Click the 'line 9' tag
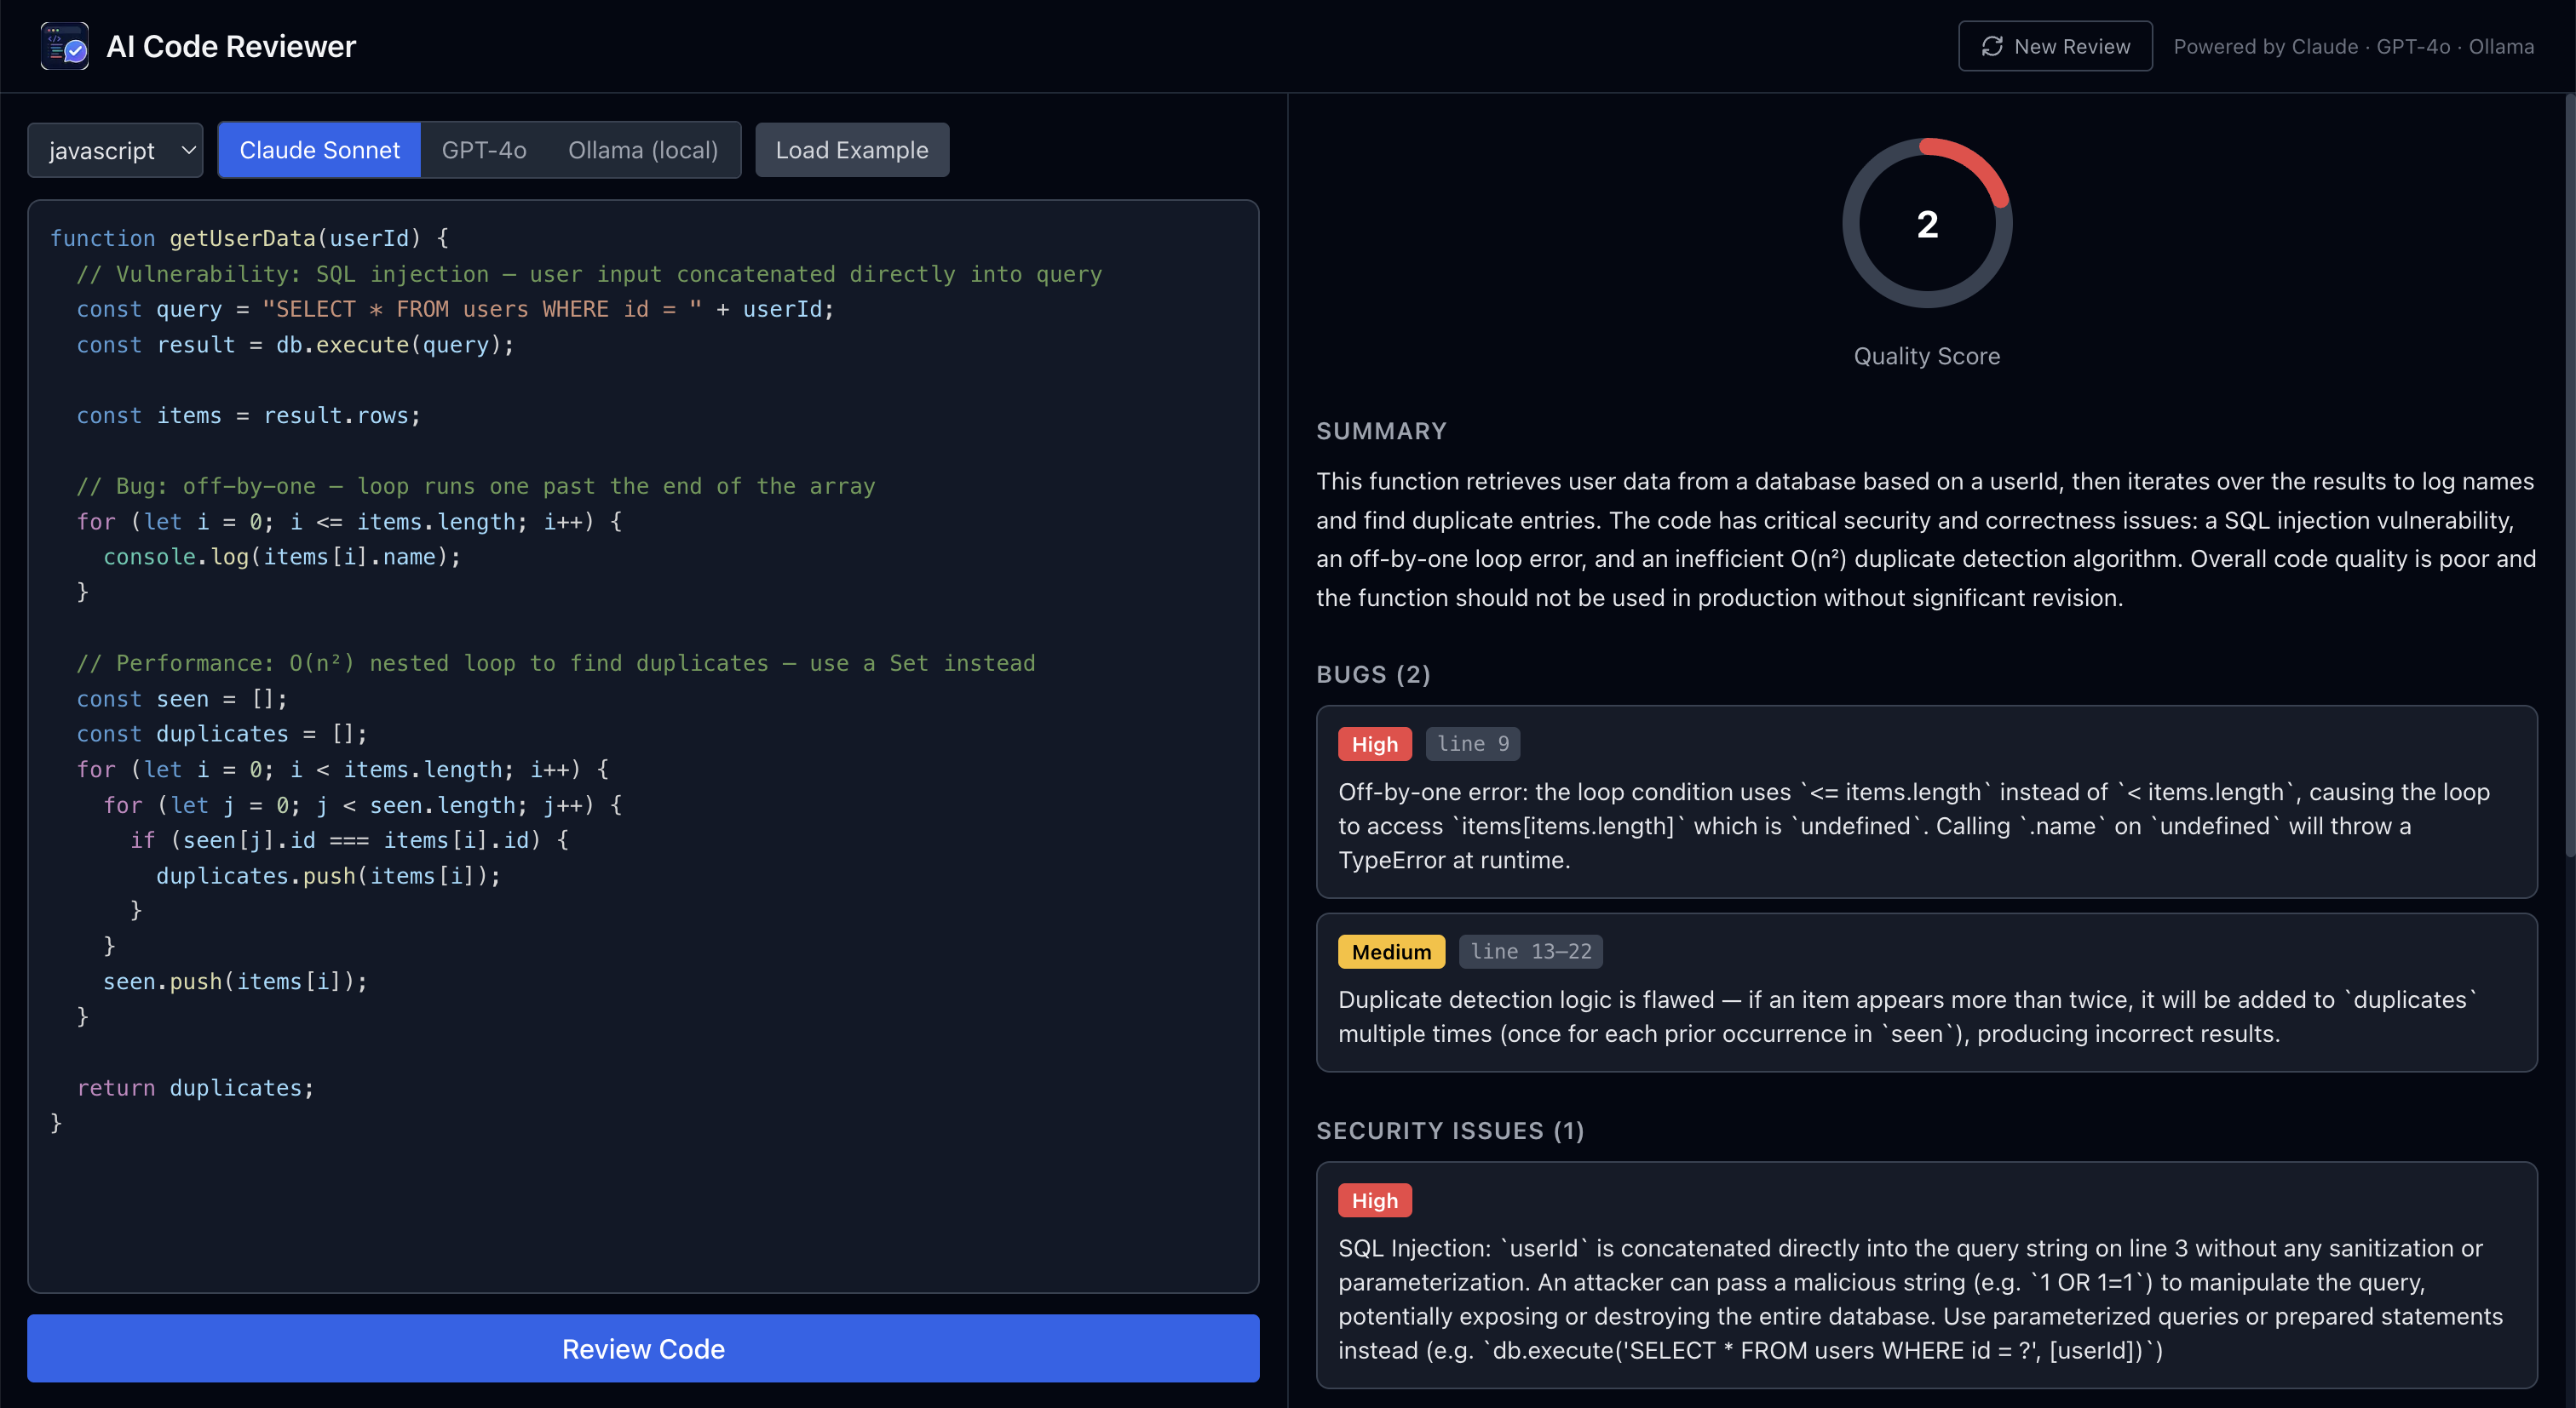This screenshot has height=1408, width=2576. (x=1473, y=743)
